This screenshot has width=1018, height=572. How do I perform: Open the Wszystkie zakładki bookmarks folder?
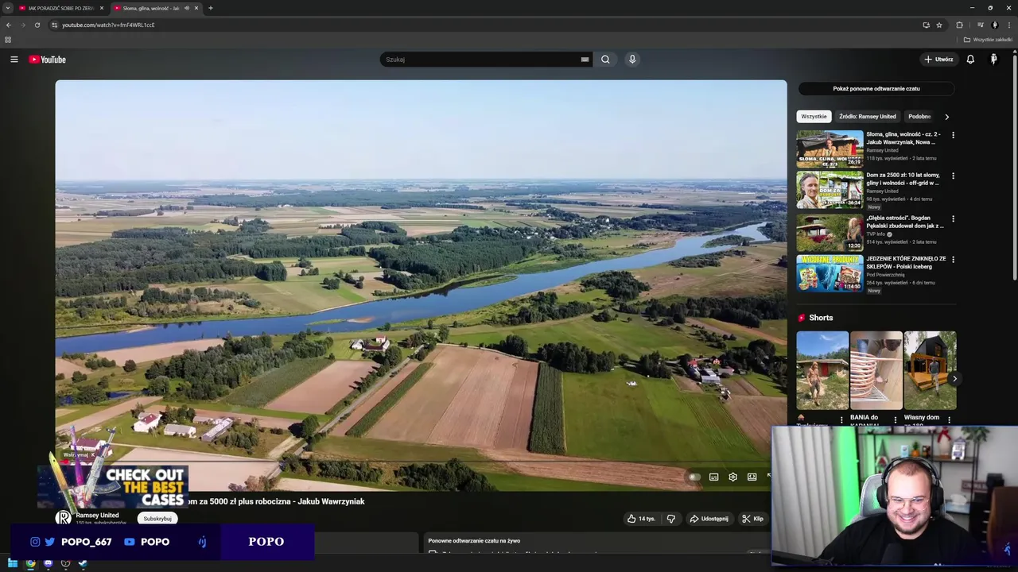tap(988, 40)
